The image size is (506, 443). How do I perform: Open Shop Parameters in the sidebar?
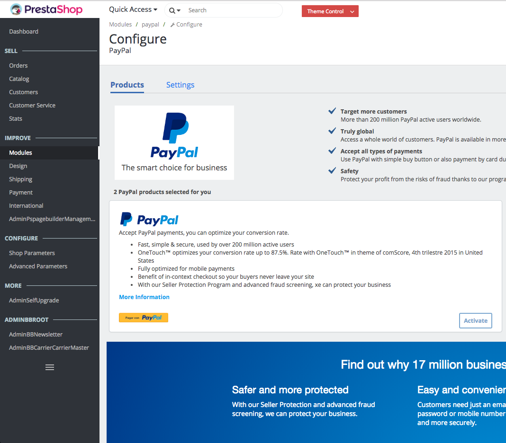tap(32, 253)
